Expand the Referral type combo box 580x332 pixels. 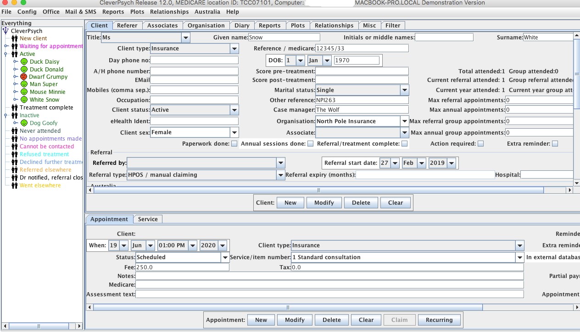pos(280,175)
